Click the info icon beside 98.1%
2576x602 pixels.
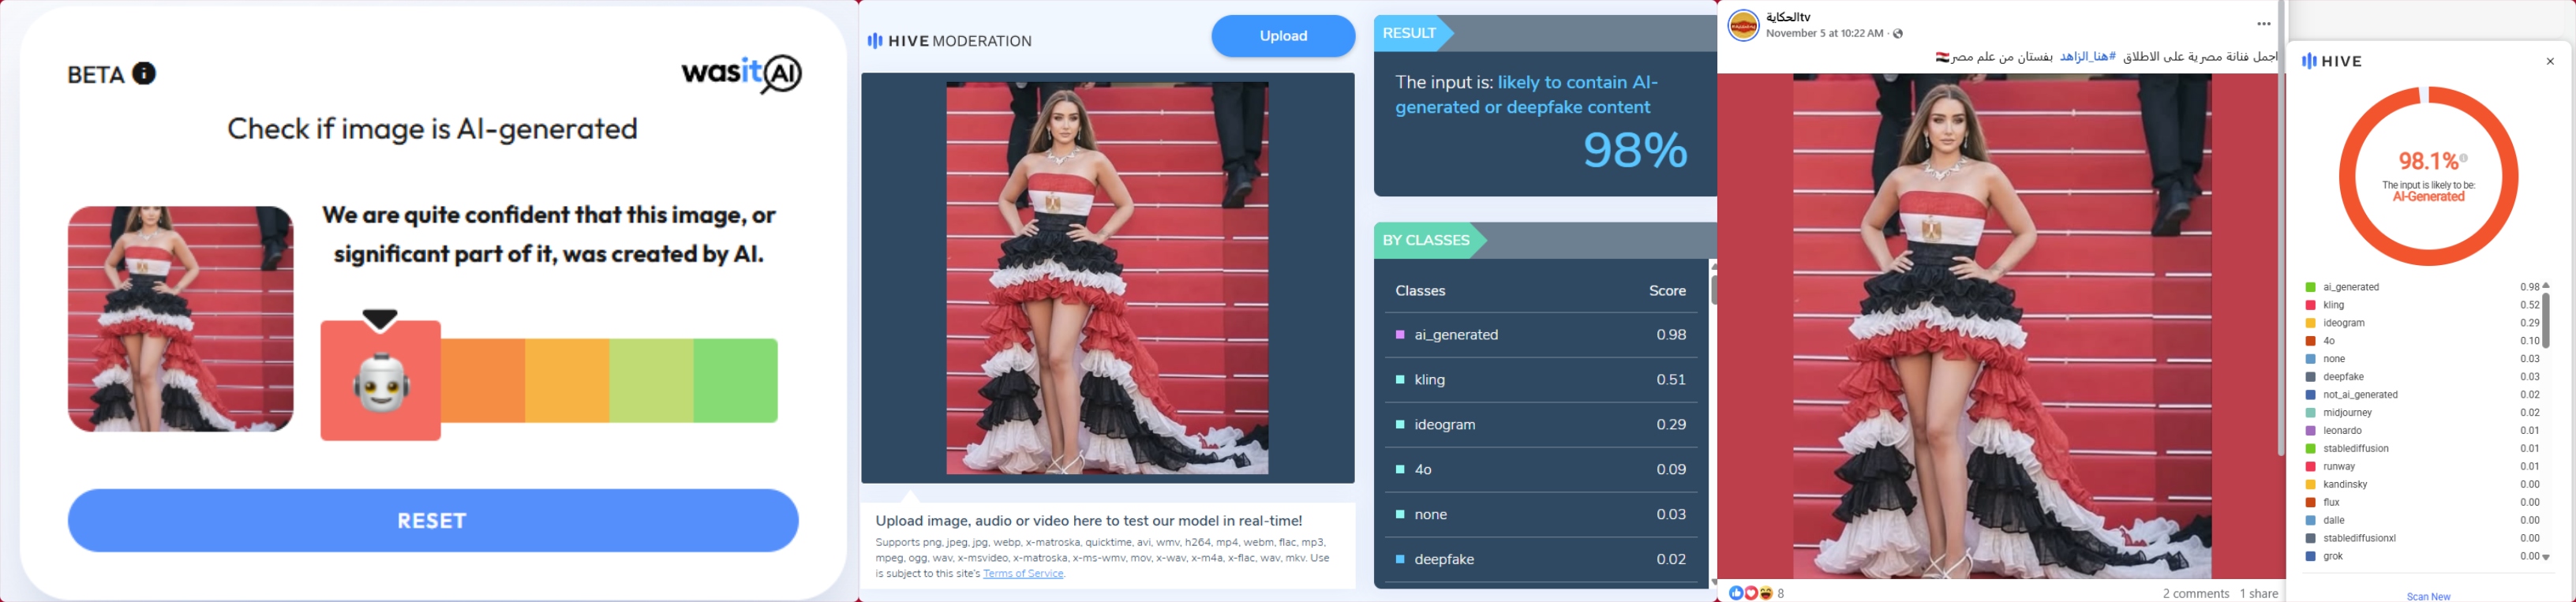pyautogui.click(x=2464, y=158)
